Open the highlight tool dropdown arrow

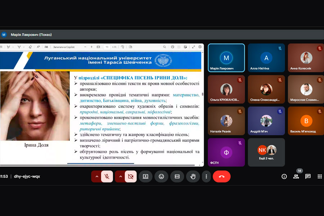click(13, 47)
